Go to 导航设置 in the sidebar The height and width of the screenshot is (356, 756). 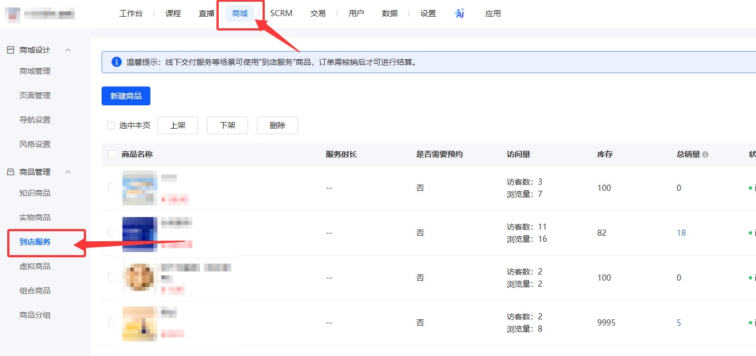(35, 120)
